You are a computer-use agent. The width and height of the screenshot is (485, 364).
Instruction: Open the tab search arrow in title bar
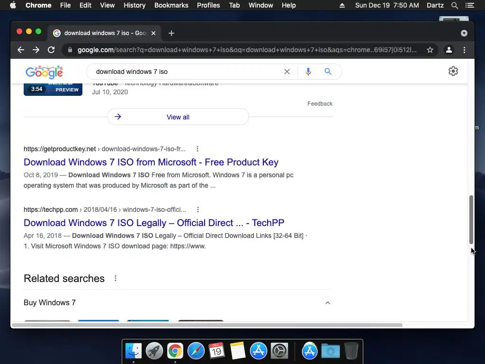click(x=464, y=33)
